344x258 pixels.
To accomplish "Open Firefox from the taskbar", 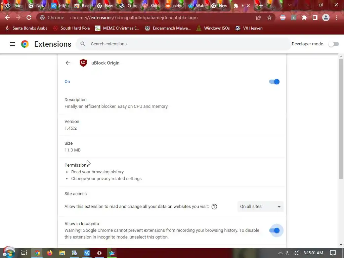I will tap(50, 253).
